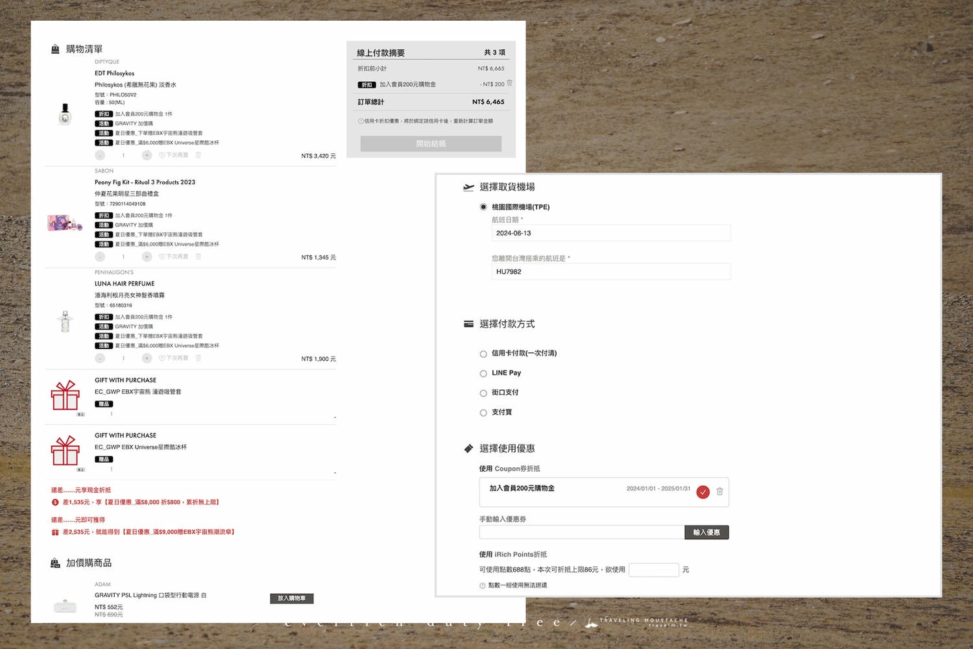Increase quantity of EDT Philosykos item

147,155
